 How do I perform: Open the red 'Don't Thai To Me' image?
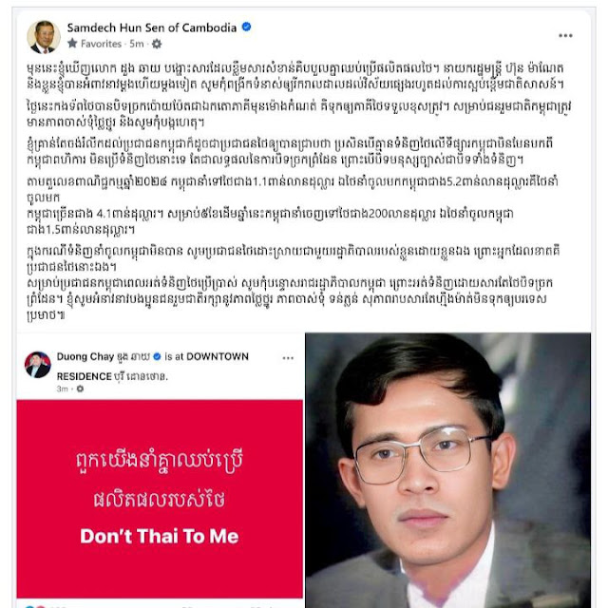160,500
